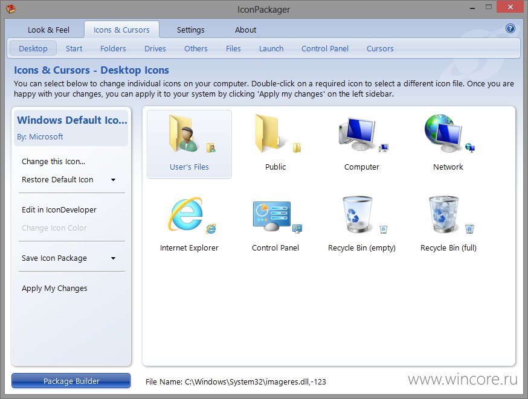This screenshot has height=399, width=528.
Task: Click the small Control Panel preview icon
Action: [x=297, y=229]
